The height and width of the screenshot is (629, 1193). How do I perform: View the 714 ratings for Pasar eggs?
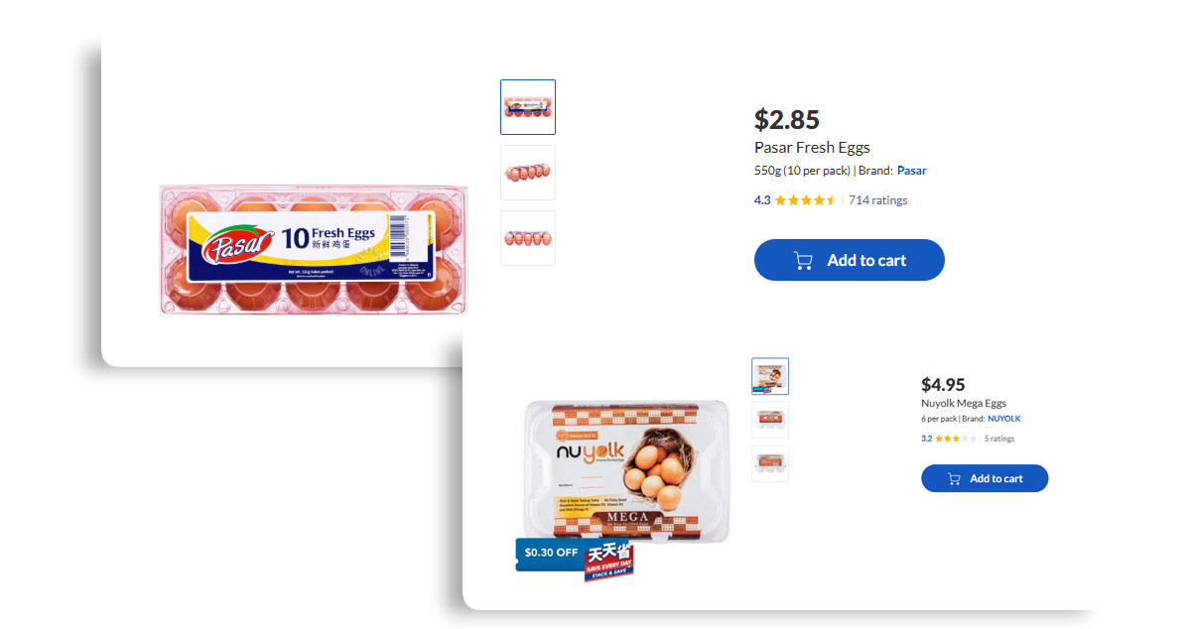pyautogui.click(x=877, y=200)
